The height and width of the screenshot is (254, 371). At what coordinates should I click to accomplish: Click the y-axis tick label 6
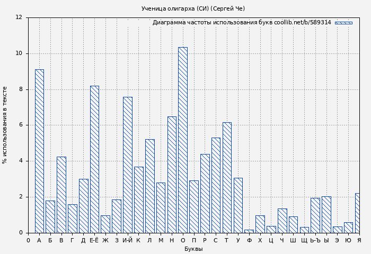pos(20,125)
